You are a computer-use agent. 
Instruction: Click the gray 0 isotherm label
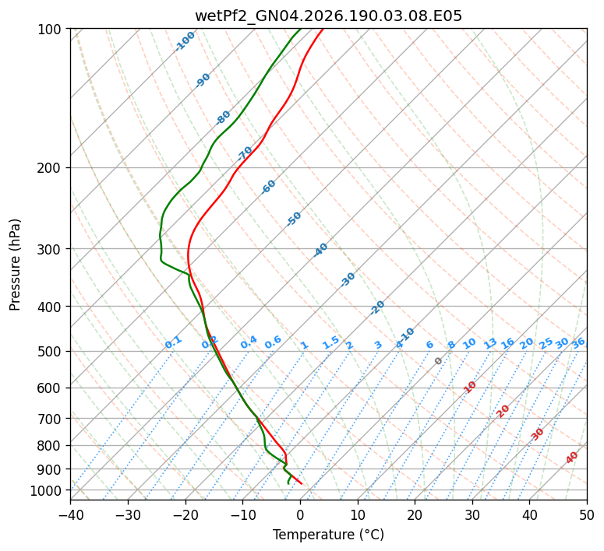438,361
